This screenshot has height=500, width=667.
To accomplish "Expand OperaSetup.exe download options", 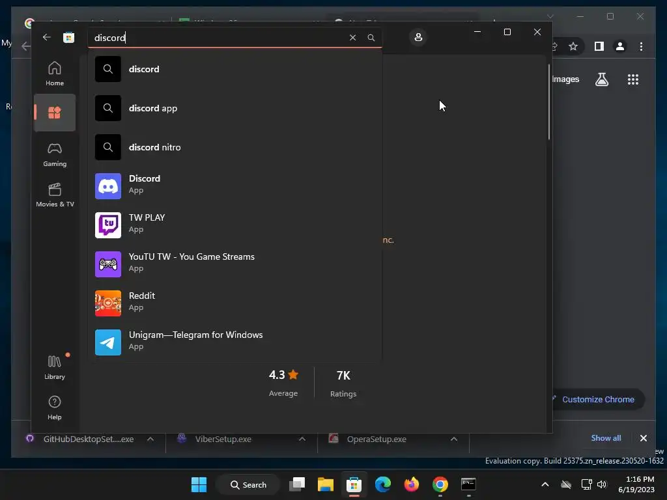I will 454,439.
